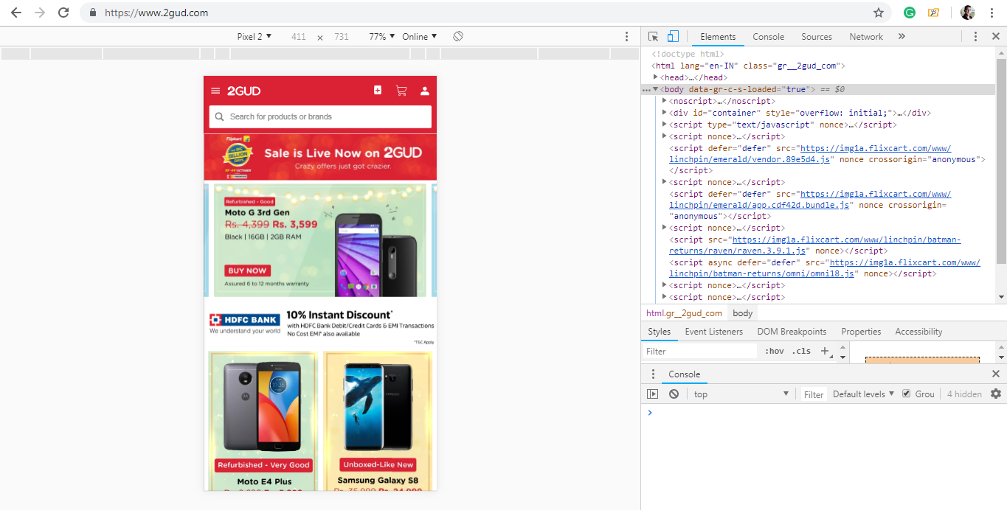Rotate device orientation in device toolbar

(x=458, y=36)
